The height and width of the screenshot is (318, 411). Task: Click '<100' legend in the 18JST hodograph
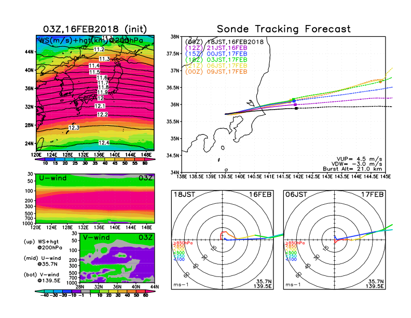point(179,259)
